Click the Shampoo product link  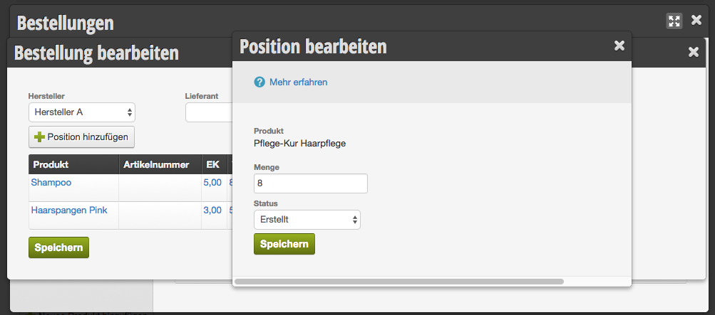[x=51, y=183]
